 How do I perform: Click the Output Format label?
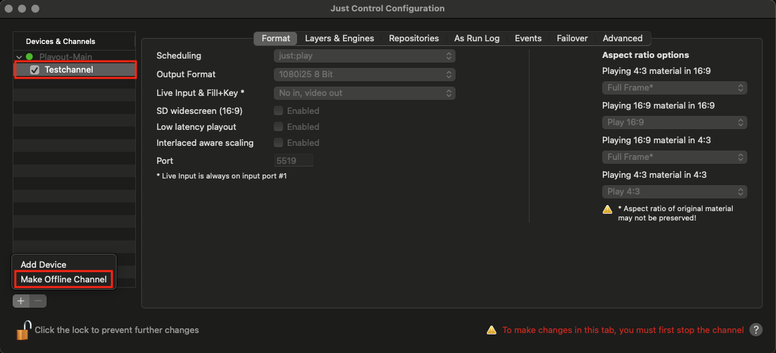coord(186,75)
